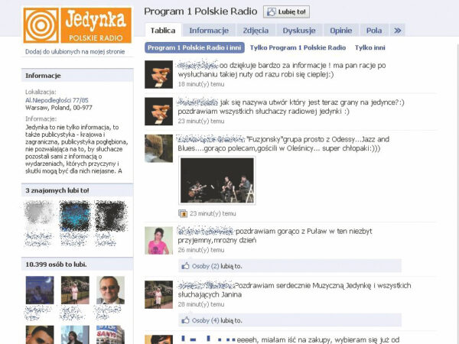Image resolution: width=459 pixels, height=344 pixels.
Task: Open the Zdjęcia tab
Action: pyautogui.click(x=256, y=31)
